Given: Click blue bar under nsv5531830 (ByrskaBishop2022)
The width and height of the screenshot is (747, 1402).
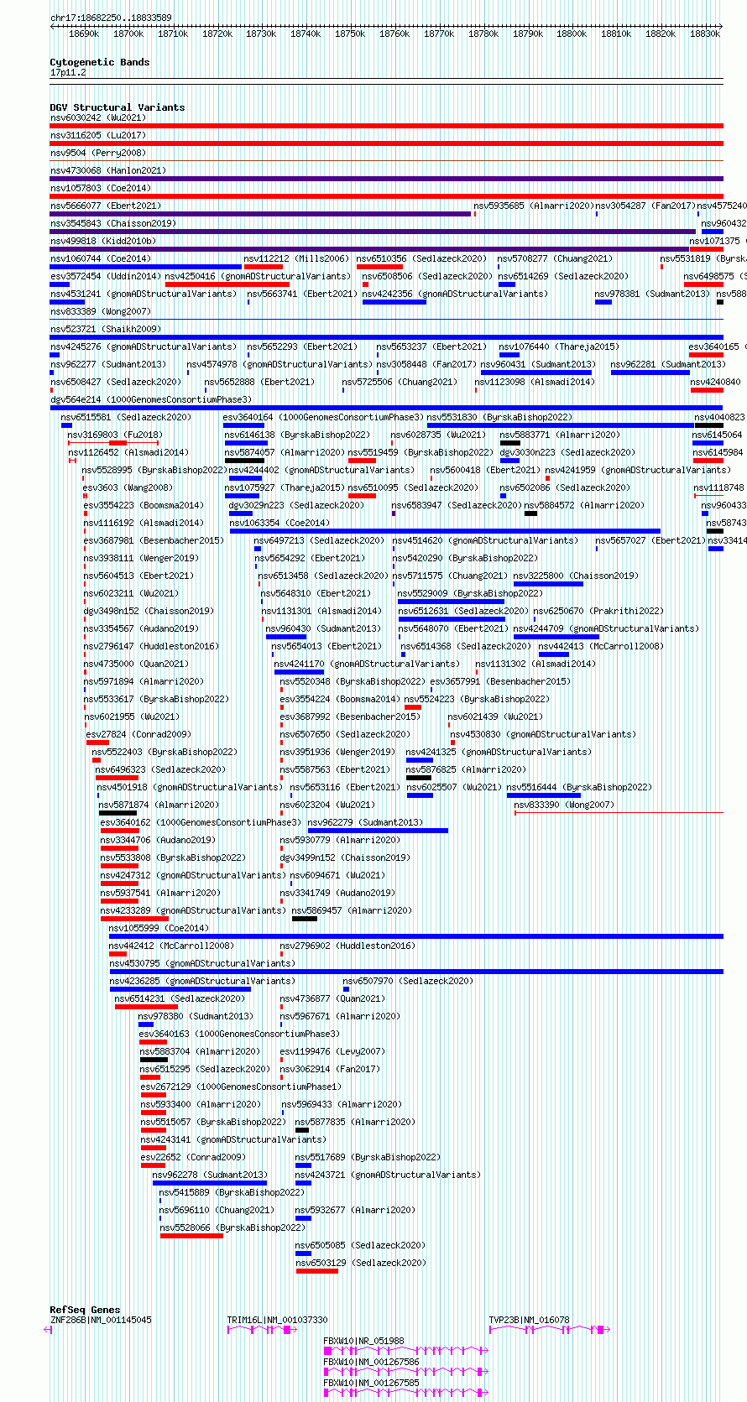Looking at the screenshot, I should coord(561,425).
